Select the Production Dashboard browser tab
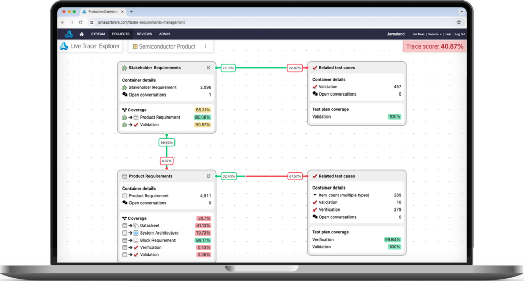Image resolution: width=524 pixels, height=281 pixels. pyautogui.click(x=103, y=12)
